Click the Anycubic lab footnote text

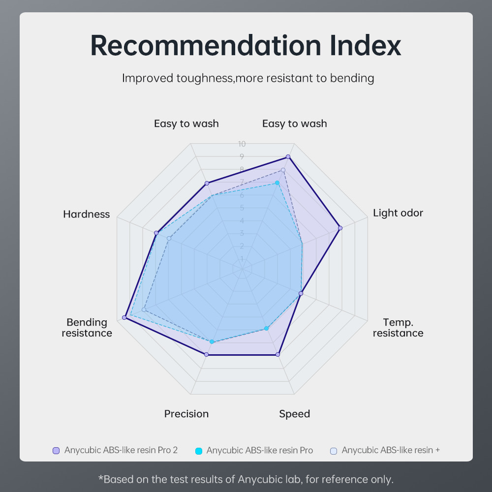(x=246, y=479)
